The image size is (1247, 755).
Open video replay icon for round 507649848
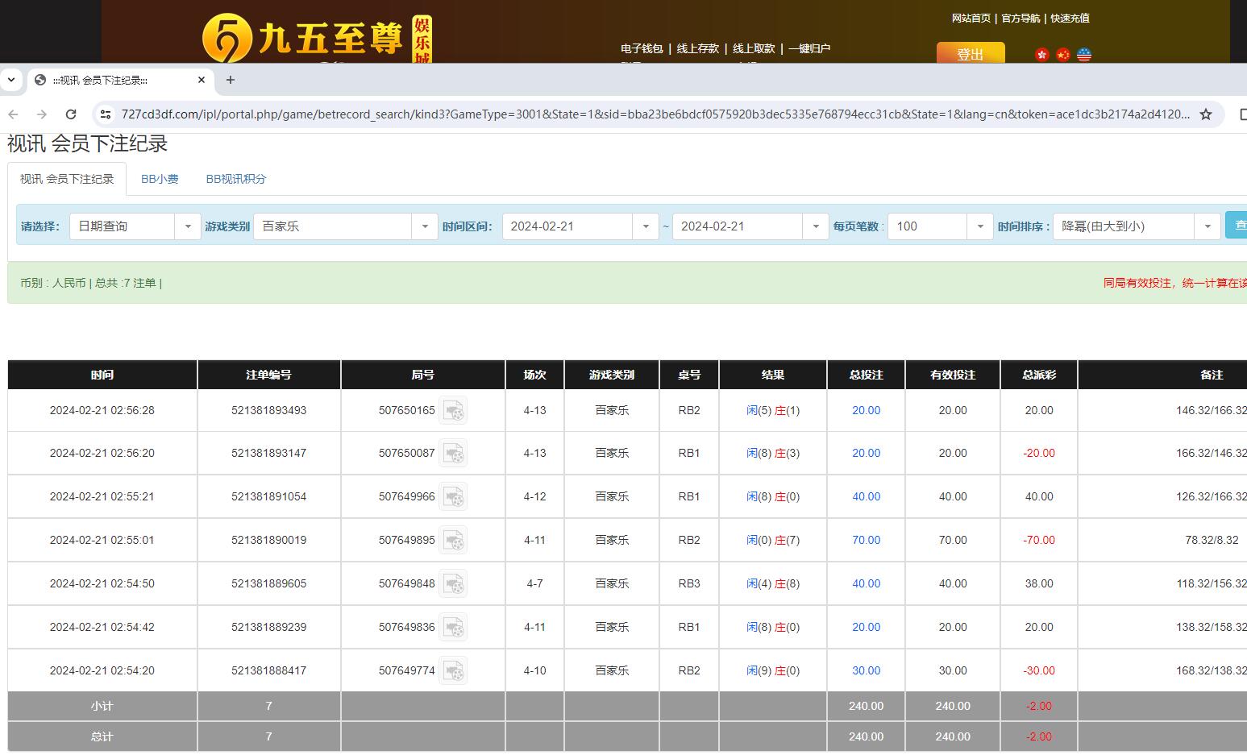click(453, 583)
